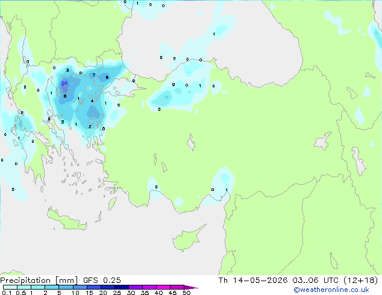Viewport: 382px width, 295px height.
Task: Click the legend scale label "30"
Action: 131,293
